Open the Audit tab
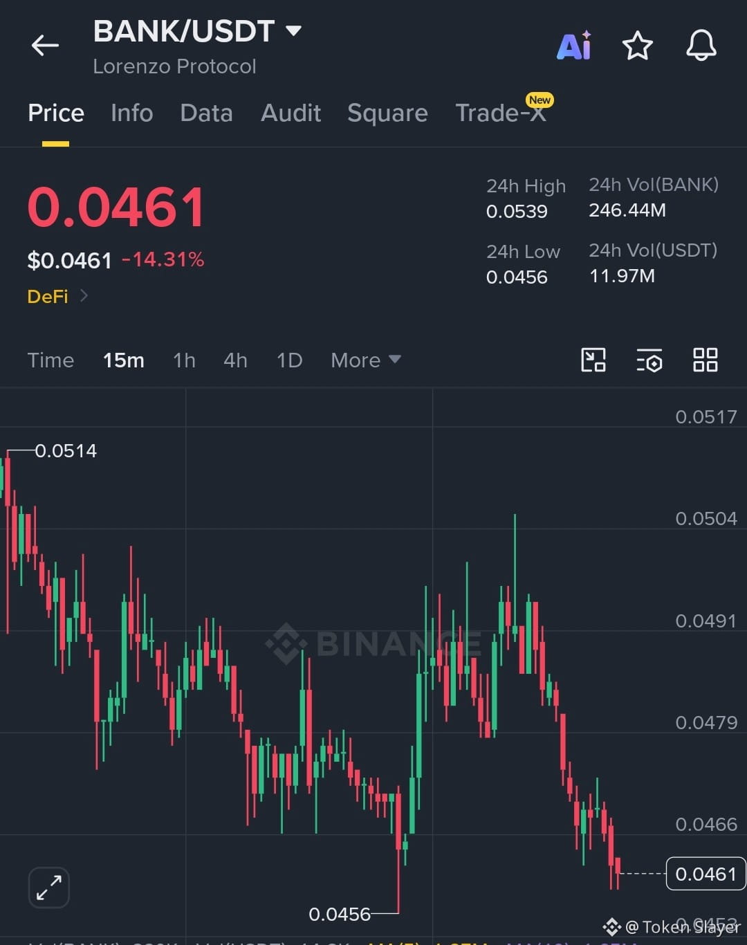 click(x=290, y=113)
